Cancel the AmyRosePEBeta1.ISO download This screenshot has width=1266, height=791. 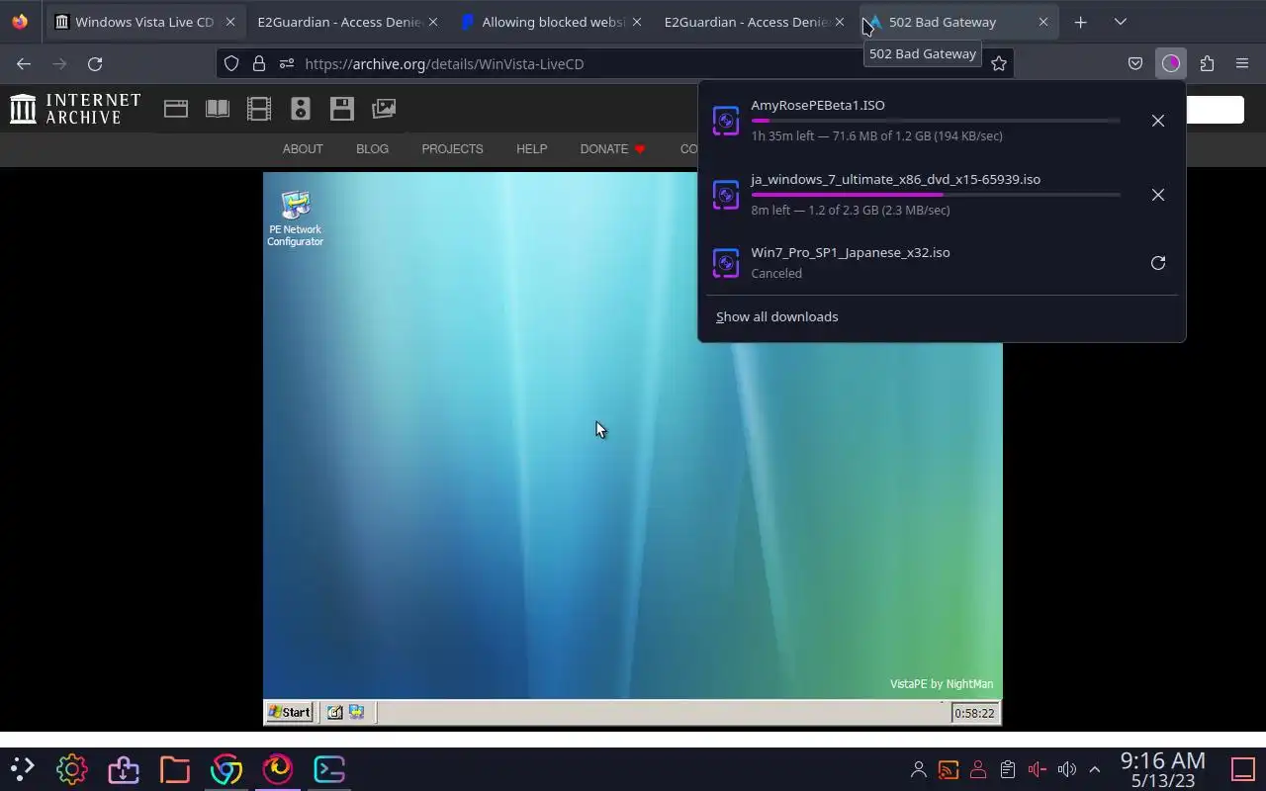click(x=1158, y=121)
